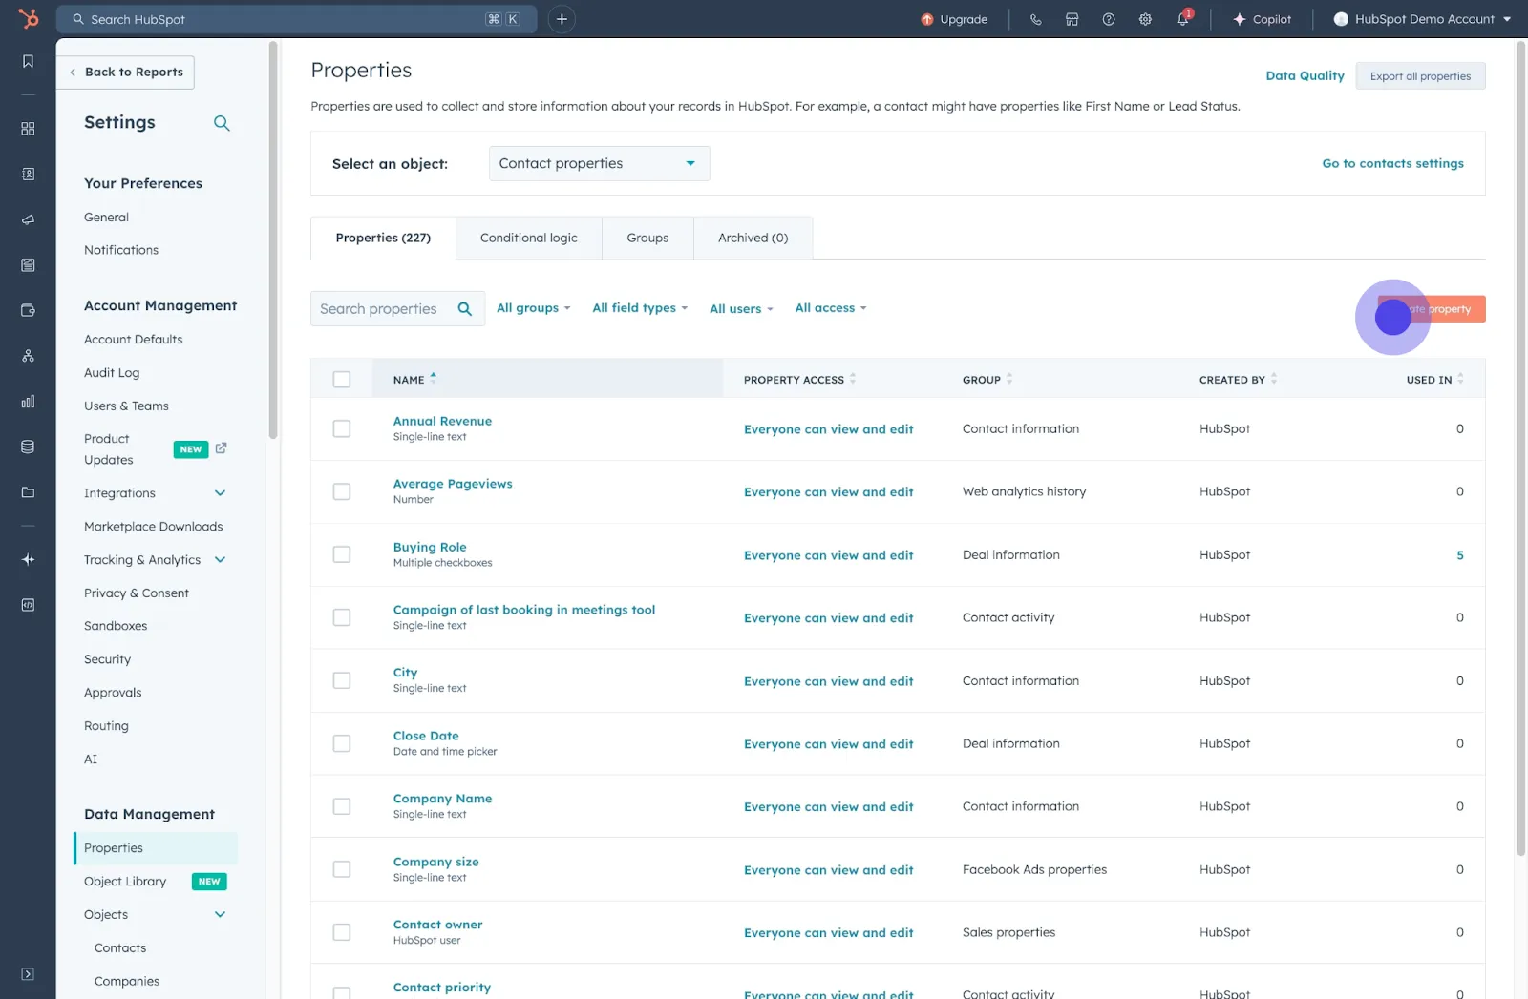Toggle select-all properties checkbox in header
The height and width of the screenshot is (999, 1528).
(342, 379)
